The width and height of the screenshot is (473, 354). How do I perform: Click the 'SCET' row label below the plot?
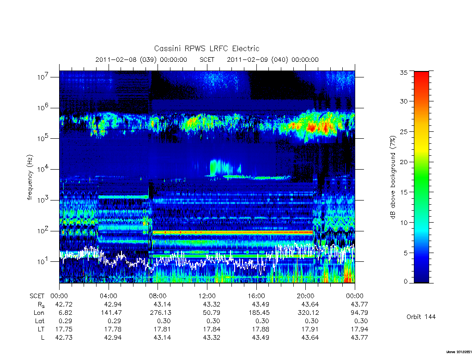pyautogui.click(x=37, y=296)
